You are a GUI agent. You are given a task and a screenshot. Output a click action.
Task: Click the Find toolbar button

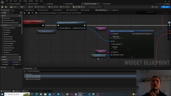tap(31, 7)
